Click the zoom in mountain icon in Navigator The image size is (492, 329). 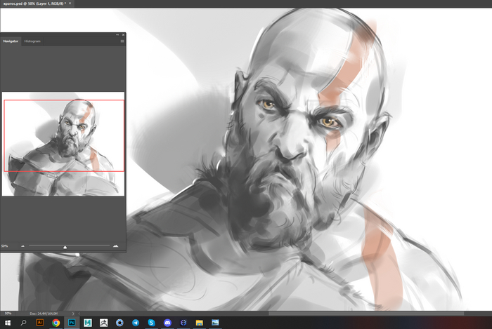(115, 246)
